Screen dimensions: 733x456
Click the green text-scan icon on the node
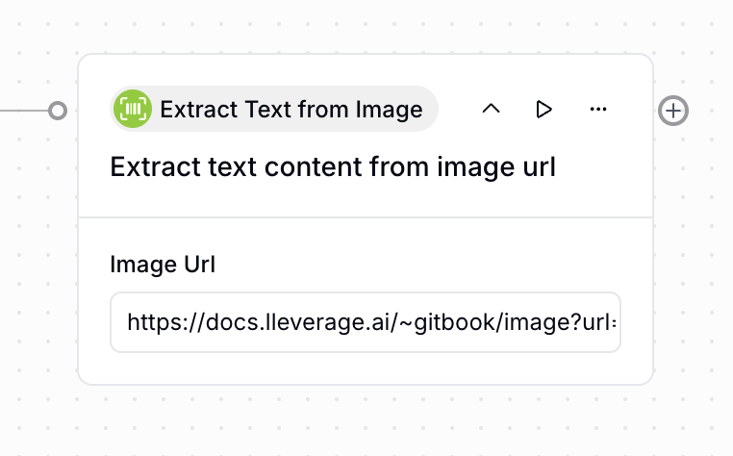coord(133,110)
